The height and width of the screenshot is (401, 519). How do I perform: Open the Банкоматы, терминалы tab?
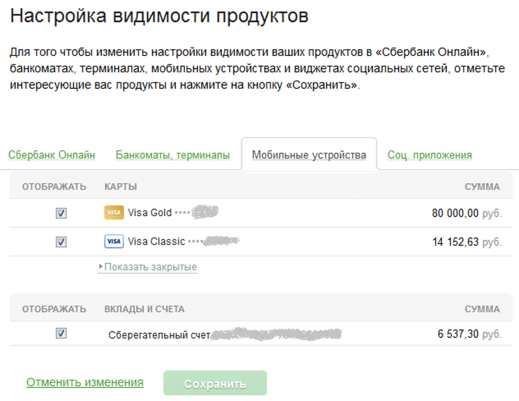173,155
